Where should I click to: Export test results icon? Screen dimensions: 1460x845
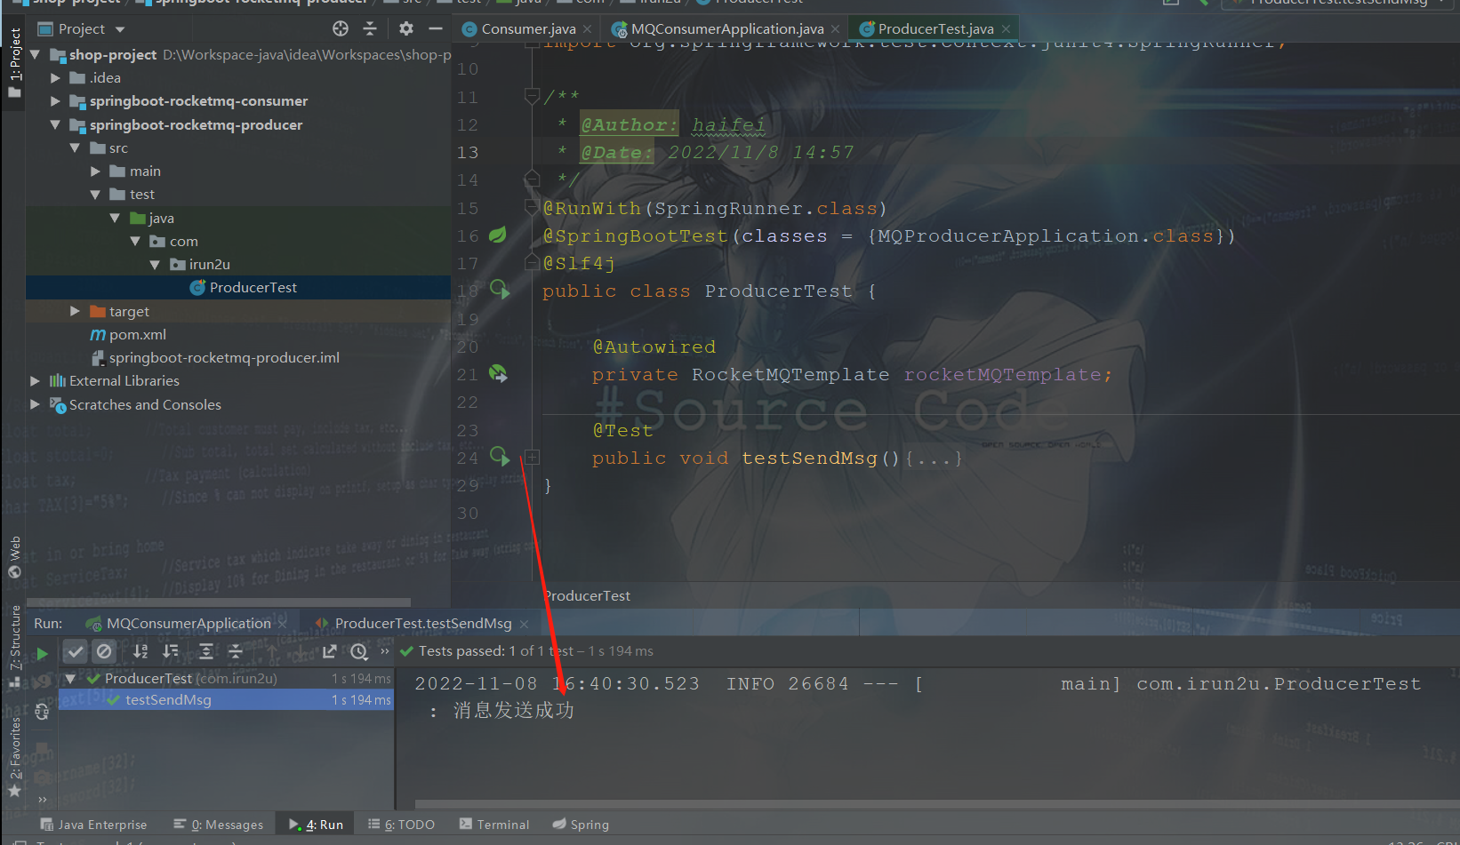[329, 651]
